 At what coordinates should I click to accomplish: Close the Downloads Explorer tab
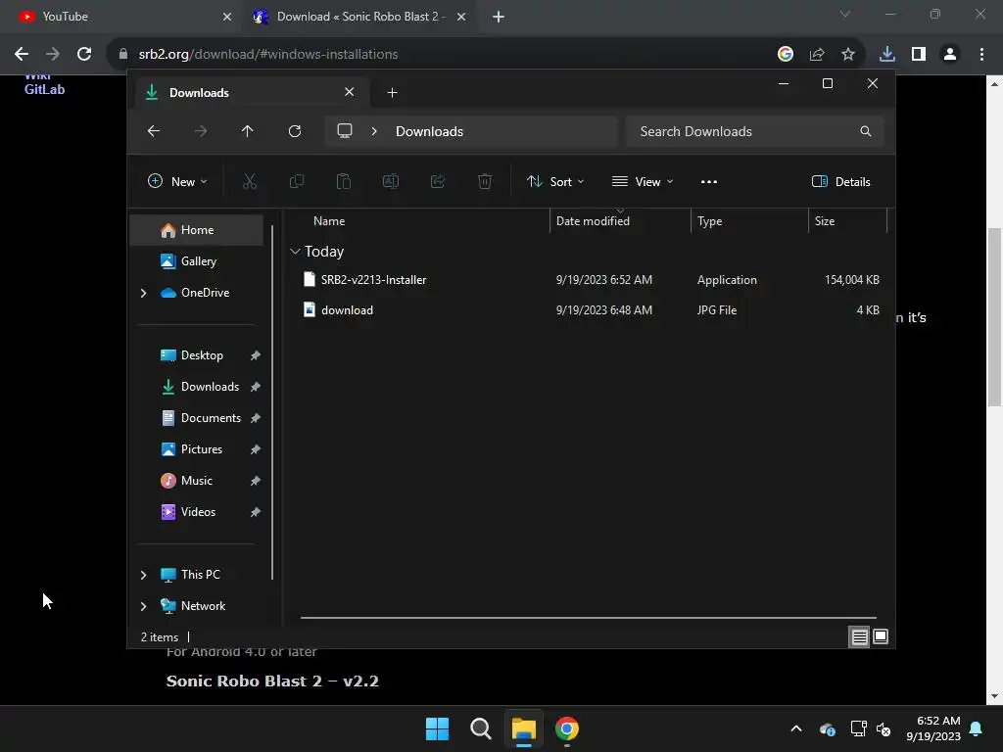pos(350,92)
